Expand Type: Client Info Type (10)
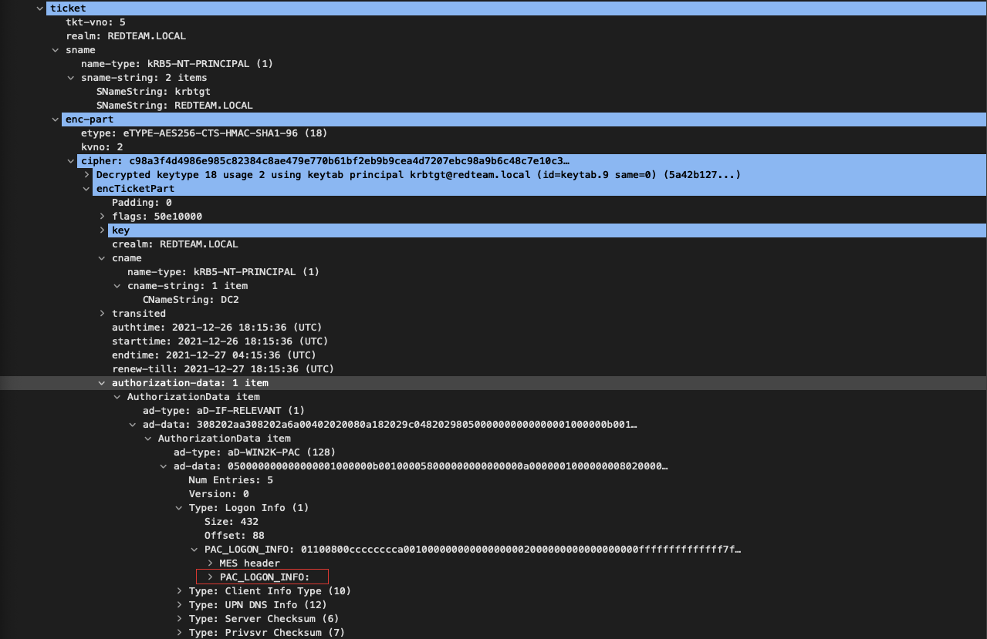This screenshot has height=639, width=987. 179,591
